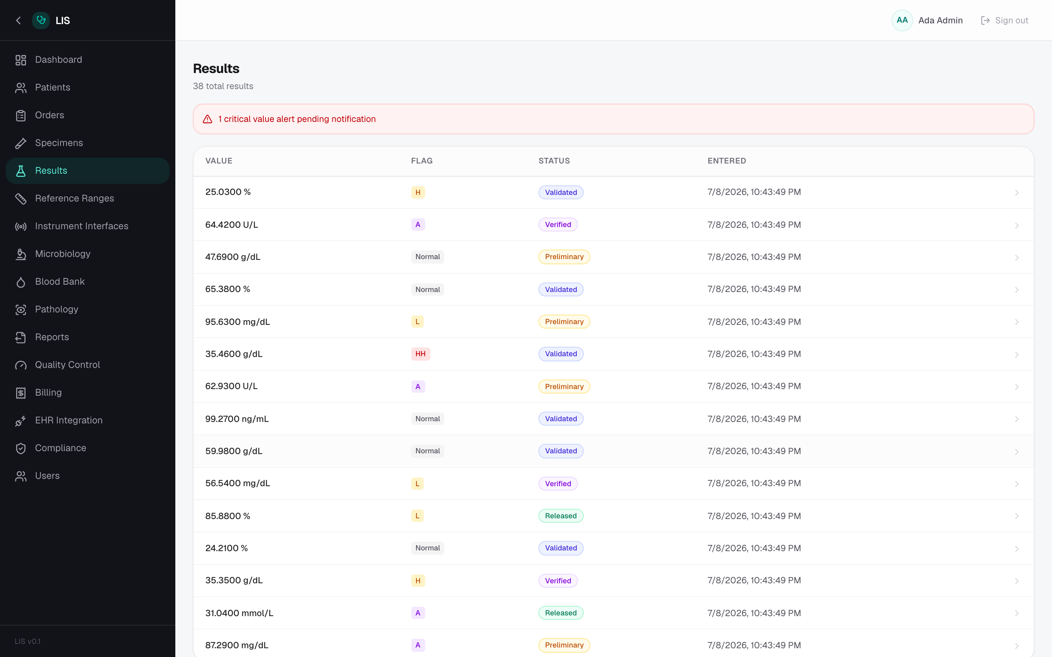Click the Patients people icon
Viewport: 1052px width, 657px height.
pos(21,88)
